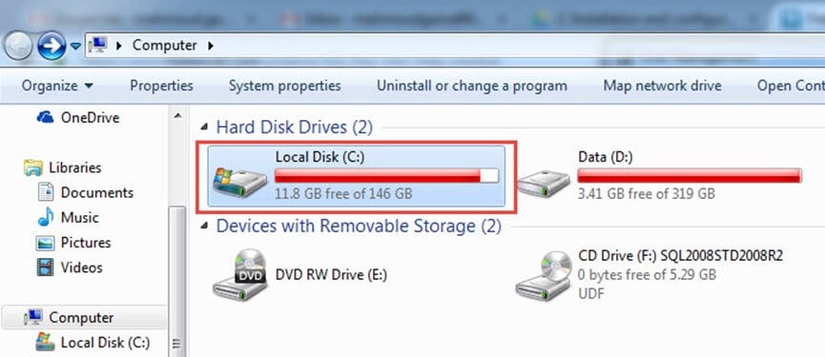The image size is (825, 357).
Task: Open the Organize dropdown menu
Action: (x=57, y=86)
